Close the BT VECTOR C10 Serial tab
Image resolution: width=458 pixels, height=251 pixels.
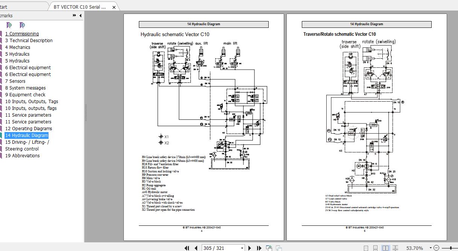(114, 7)
